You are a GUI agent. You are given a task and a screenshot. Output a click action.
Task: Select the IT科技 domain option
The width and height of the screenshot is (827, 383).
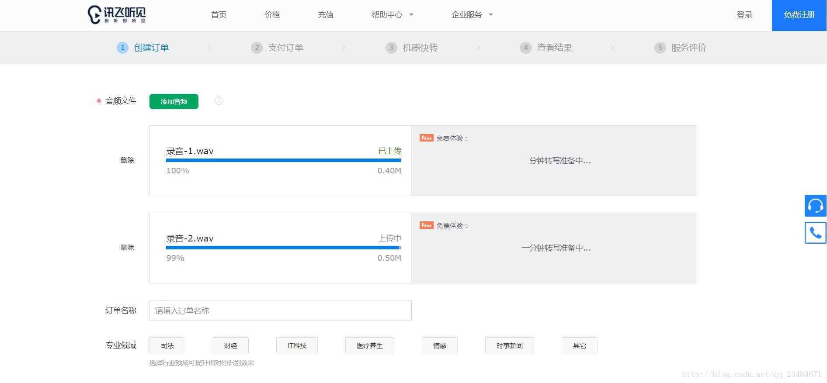coord(297,345)
